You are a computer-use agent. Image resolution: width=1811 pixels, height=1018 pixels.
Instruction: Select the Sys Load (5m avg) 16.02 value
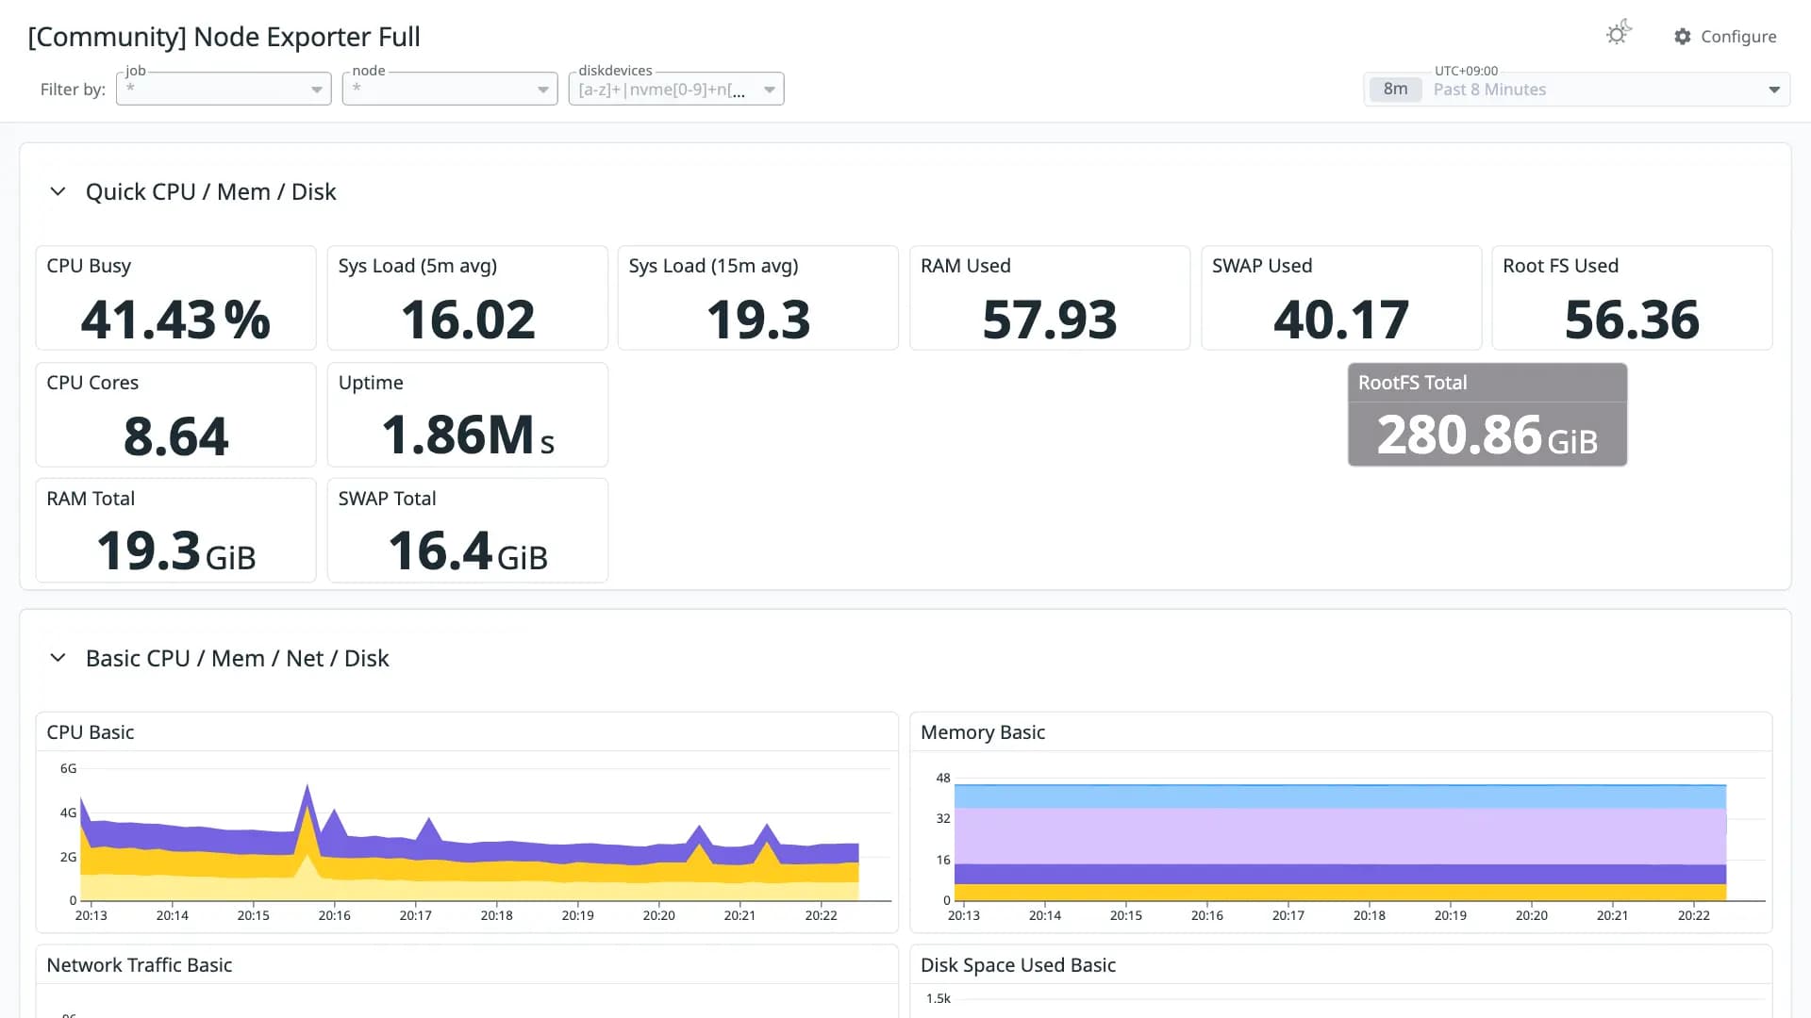[468, 320]
